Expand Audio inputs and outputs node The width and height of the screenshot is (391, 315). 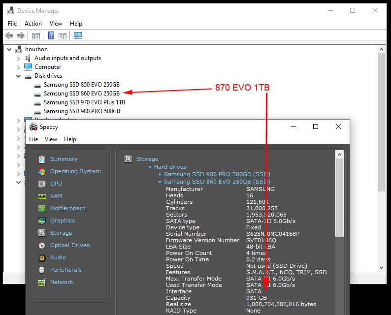pyautogui.click(x=18, y=59)
